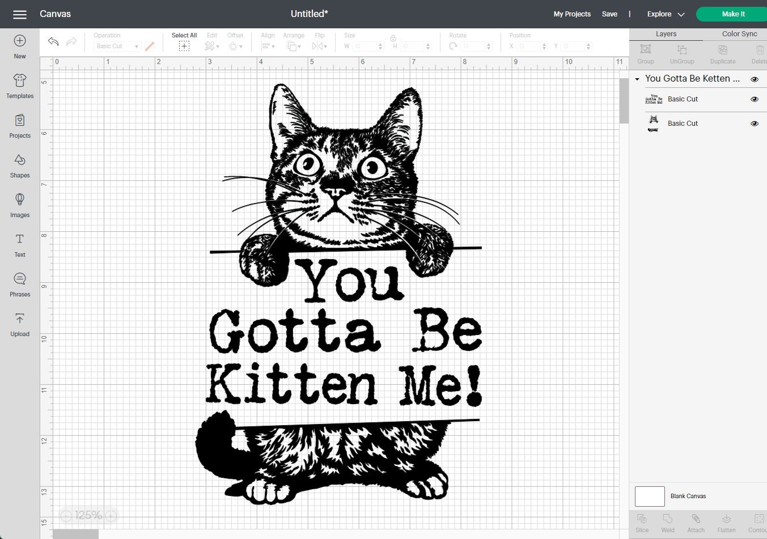
Task: Hide the You Gotta Be Ketten group
Action: click(x=755, y=79)
